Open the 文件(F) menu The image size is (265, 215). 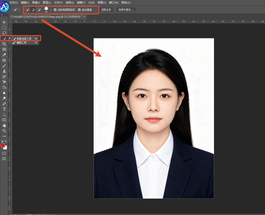(x=14, y=3)
